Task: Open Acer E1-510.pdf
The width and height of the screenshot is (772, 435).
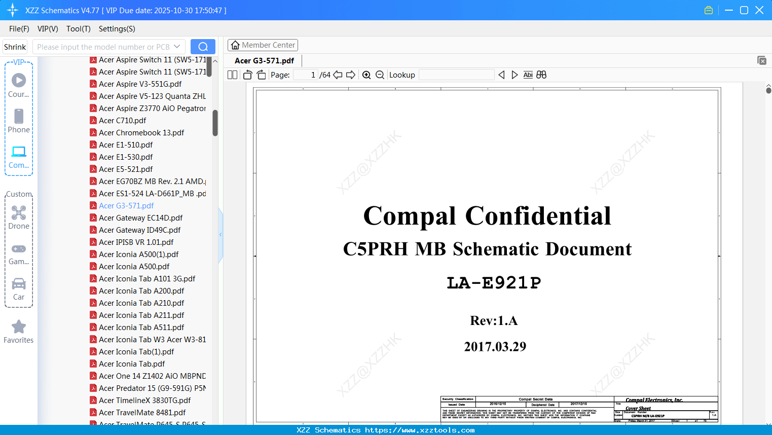Action: tap(121, 145)
